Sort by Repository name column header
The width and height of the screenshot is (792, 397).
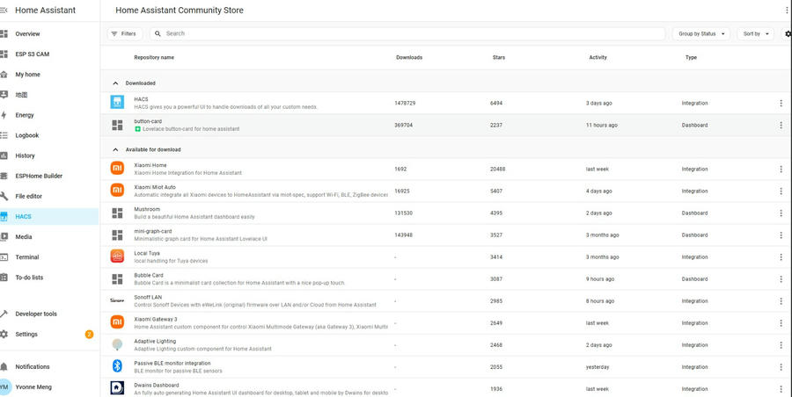(x=154, y=57)
